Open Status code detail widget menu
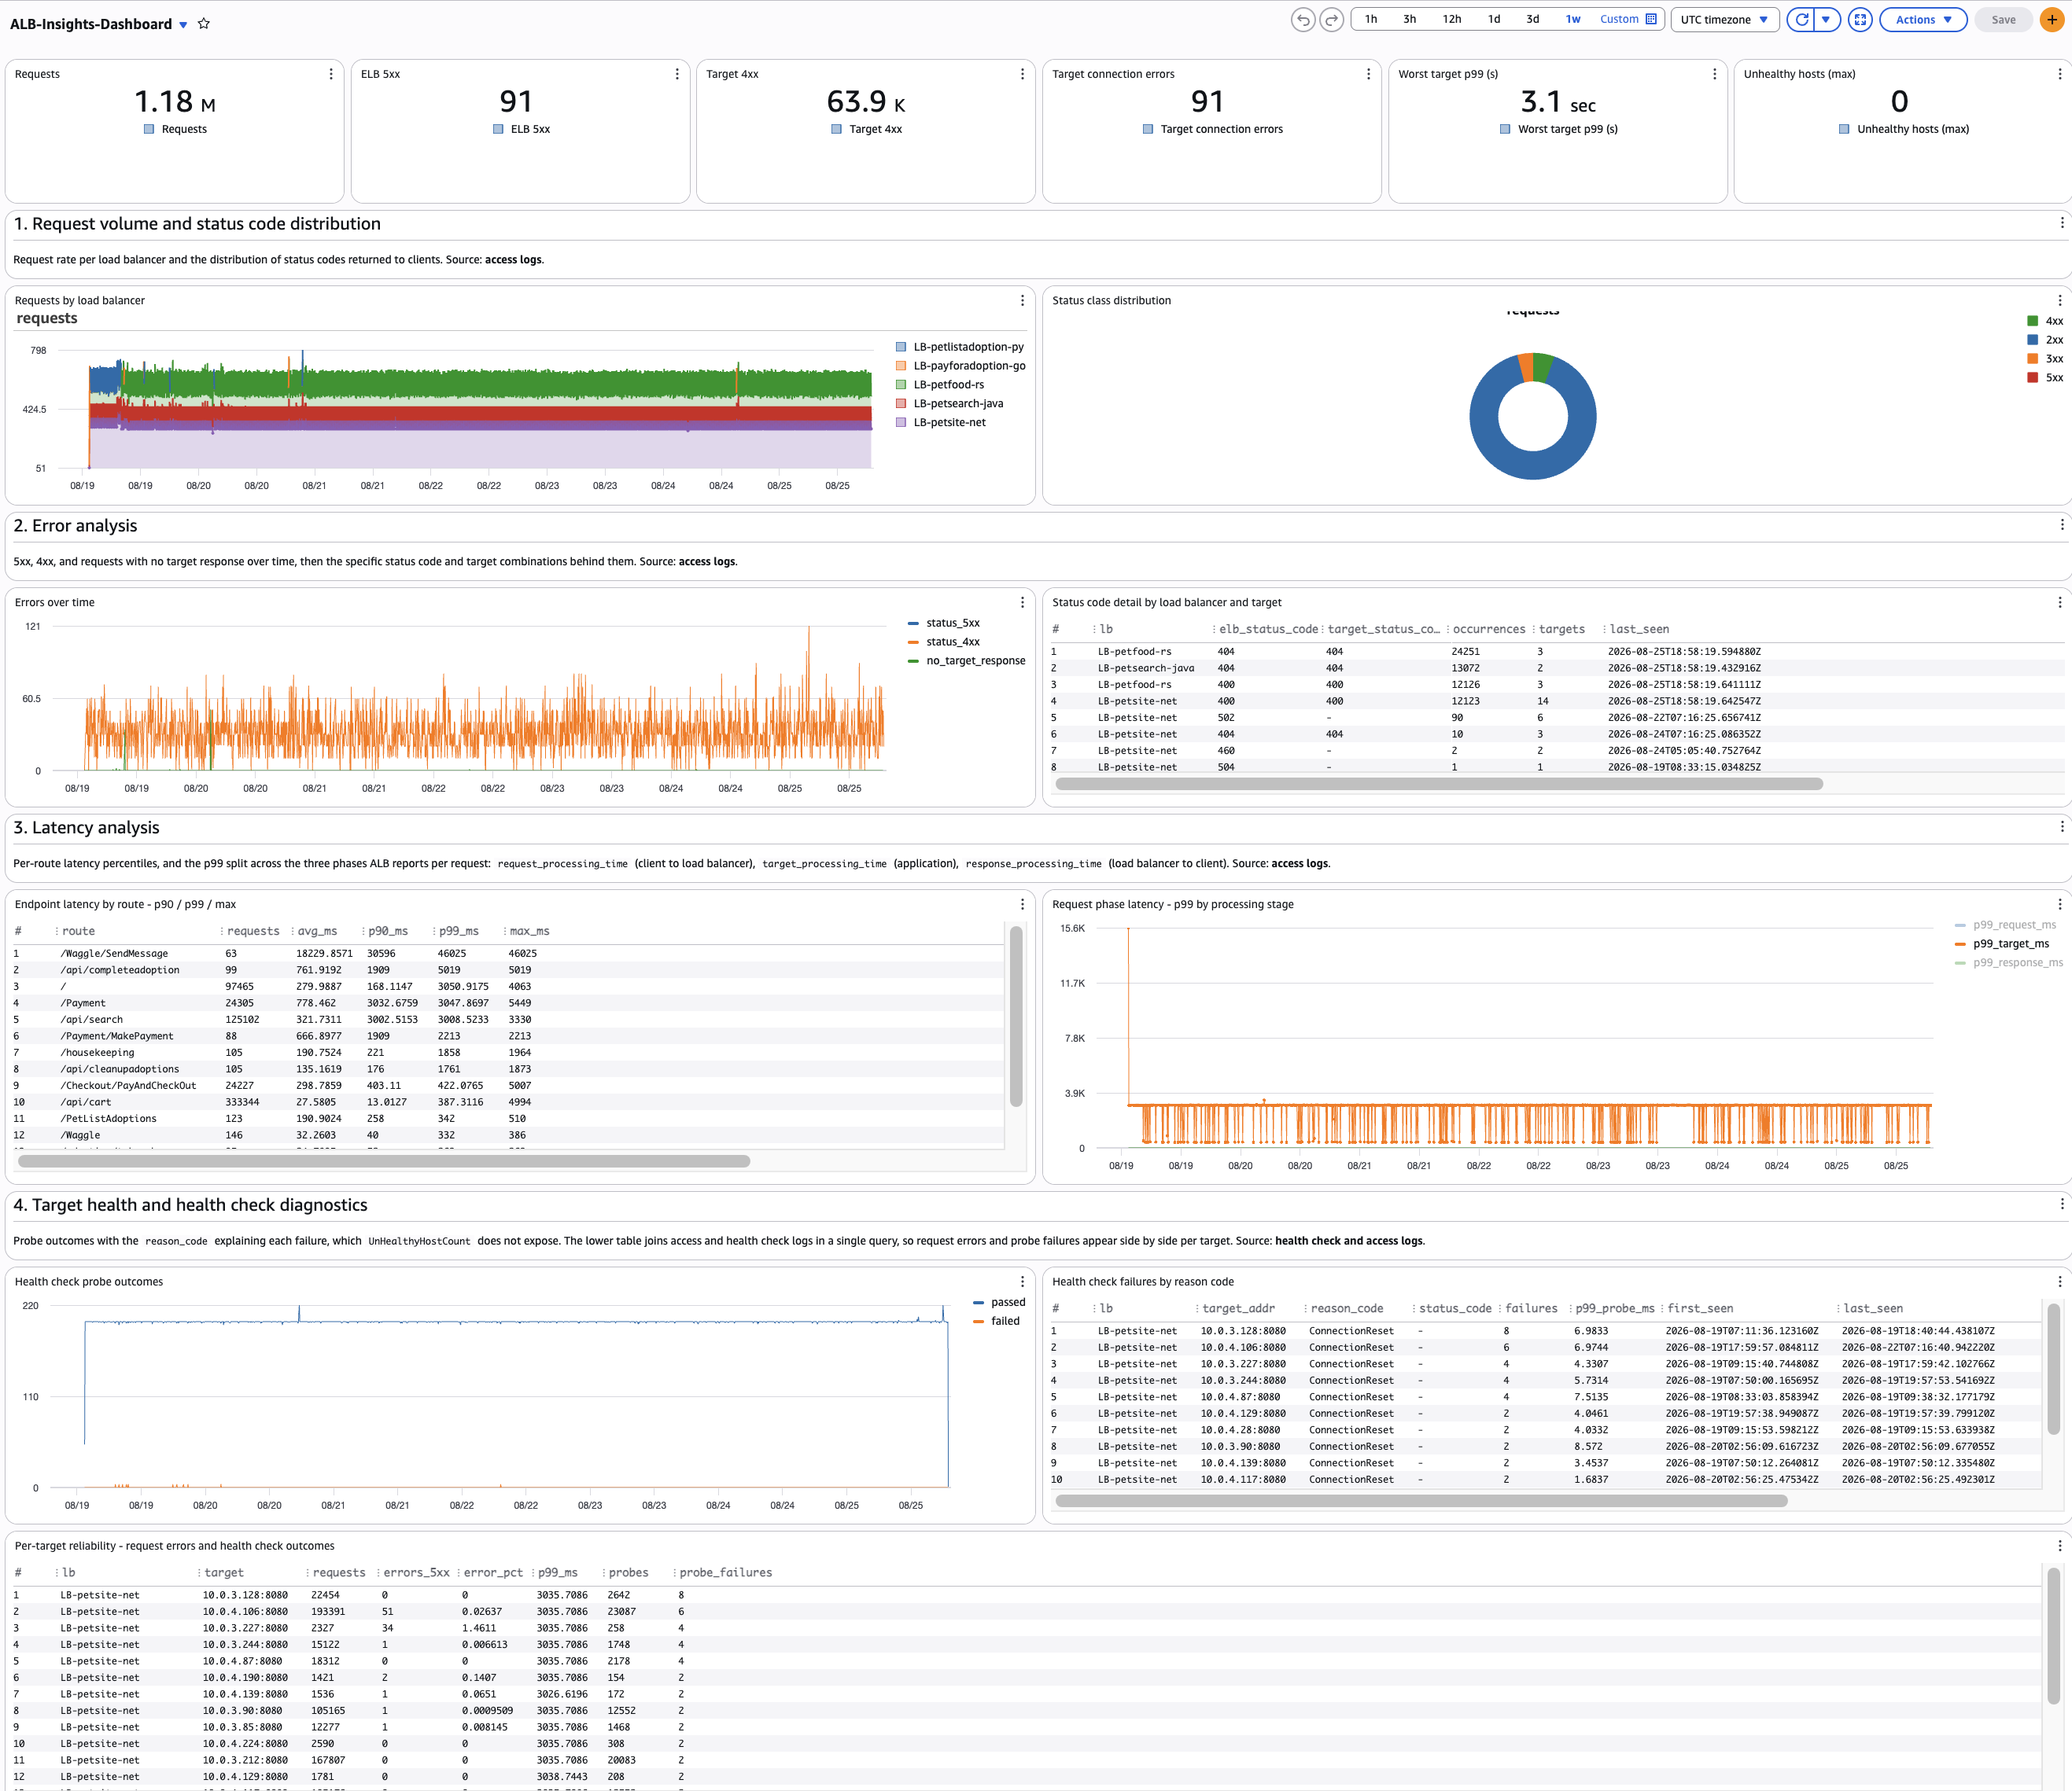 pos(2059,601)
